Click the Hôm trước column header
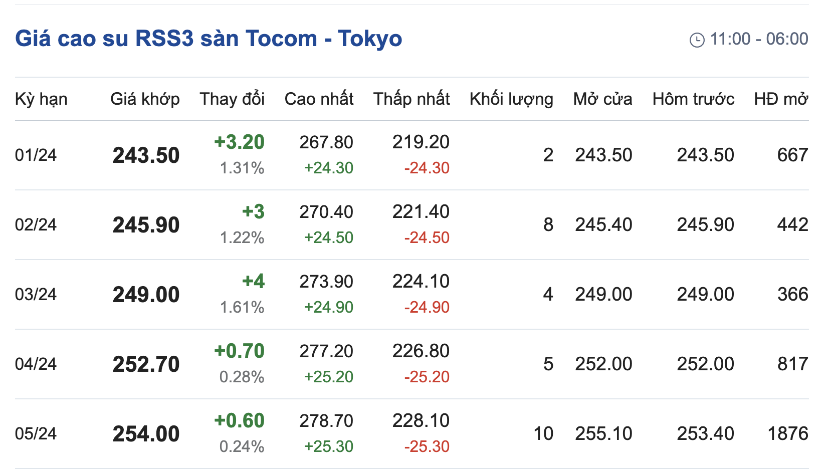 [693, 99]
